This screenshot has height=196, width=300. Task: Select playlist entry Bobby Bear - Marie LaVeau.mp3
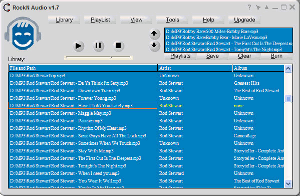point(229,37)
